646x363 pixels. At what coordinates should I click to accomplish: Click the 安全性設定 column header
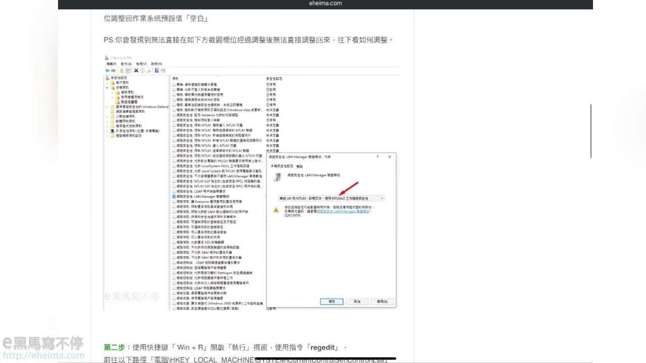(x=274, y=79)
